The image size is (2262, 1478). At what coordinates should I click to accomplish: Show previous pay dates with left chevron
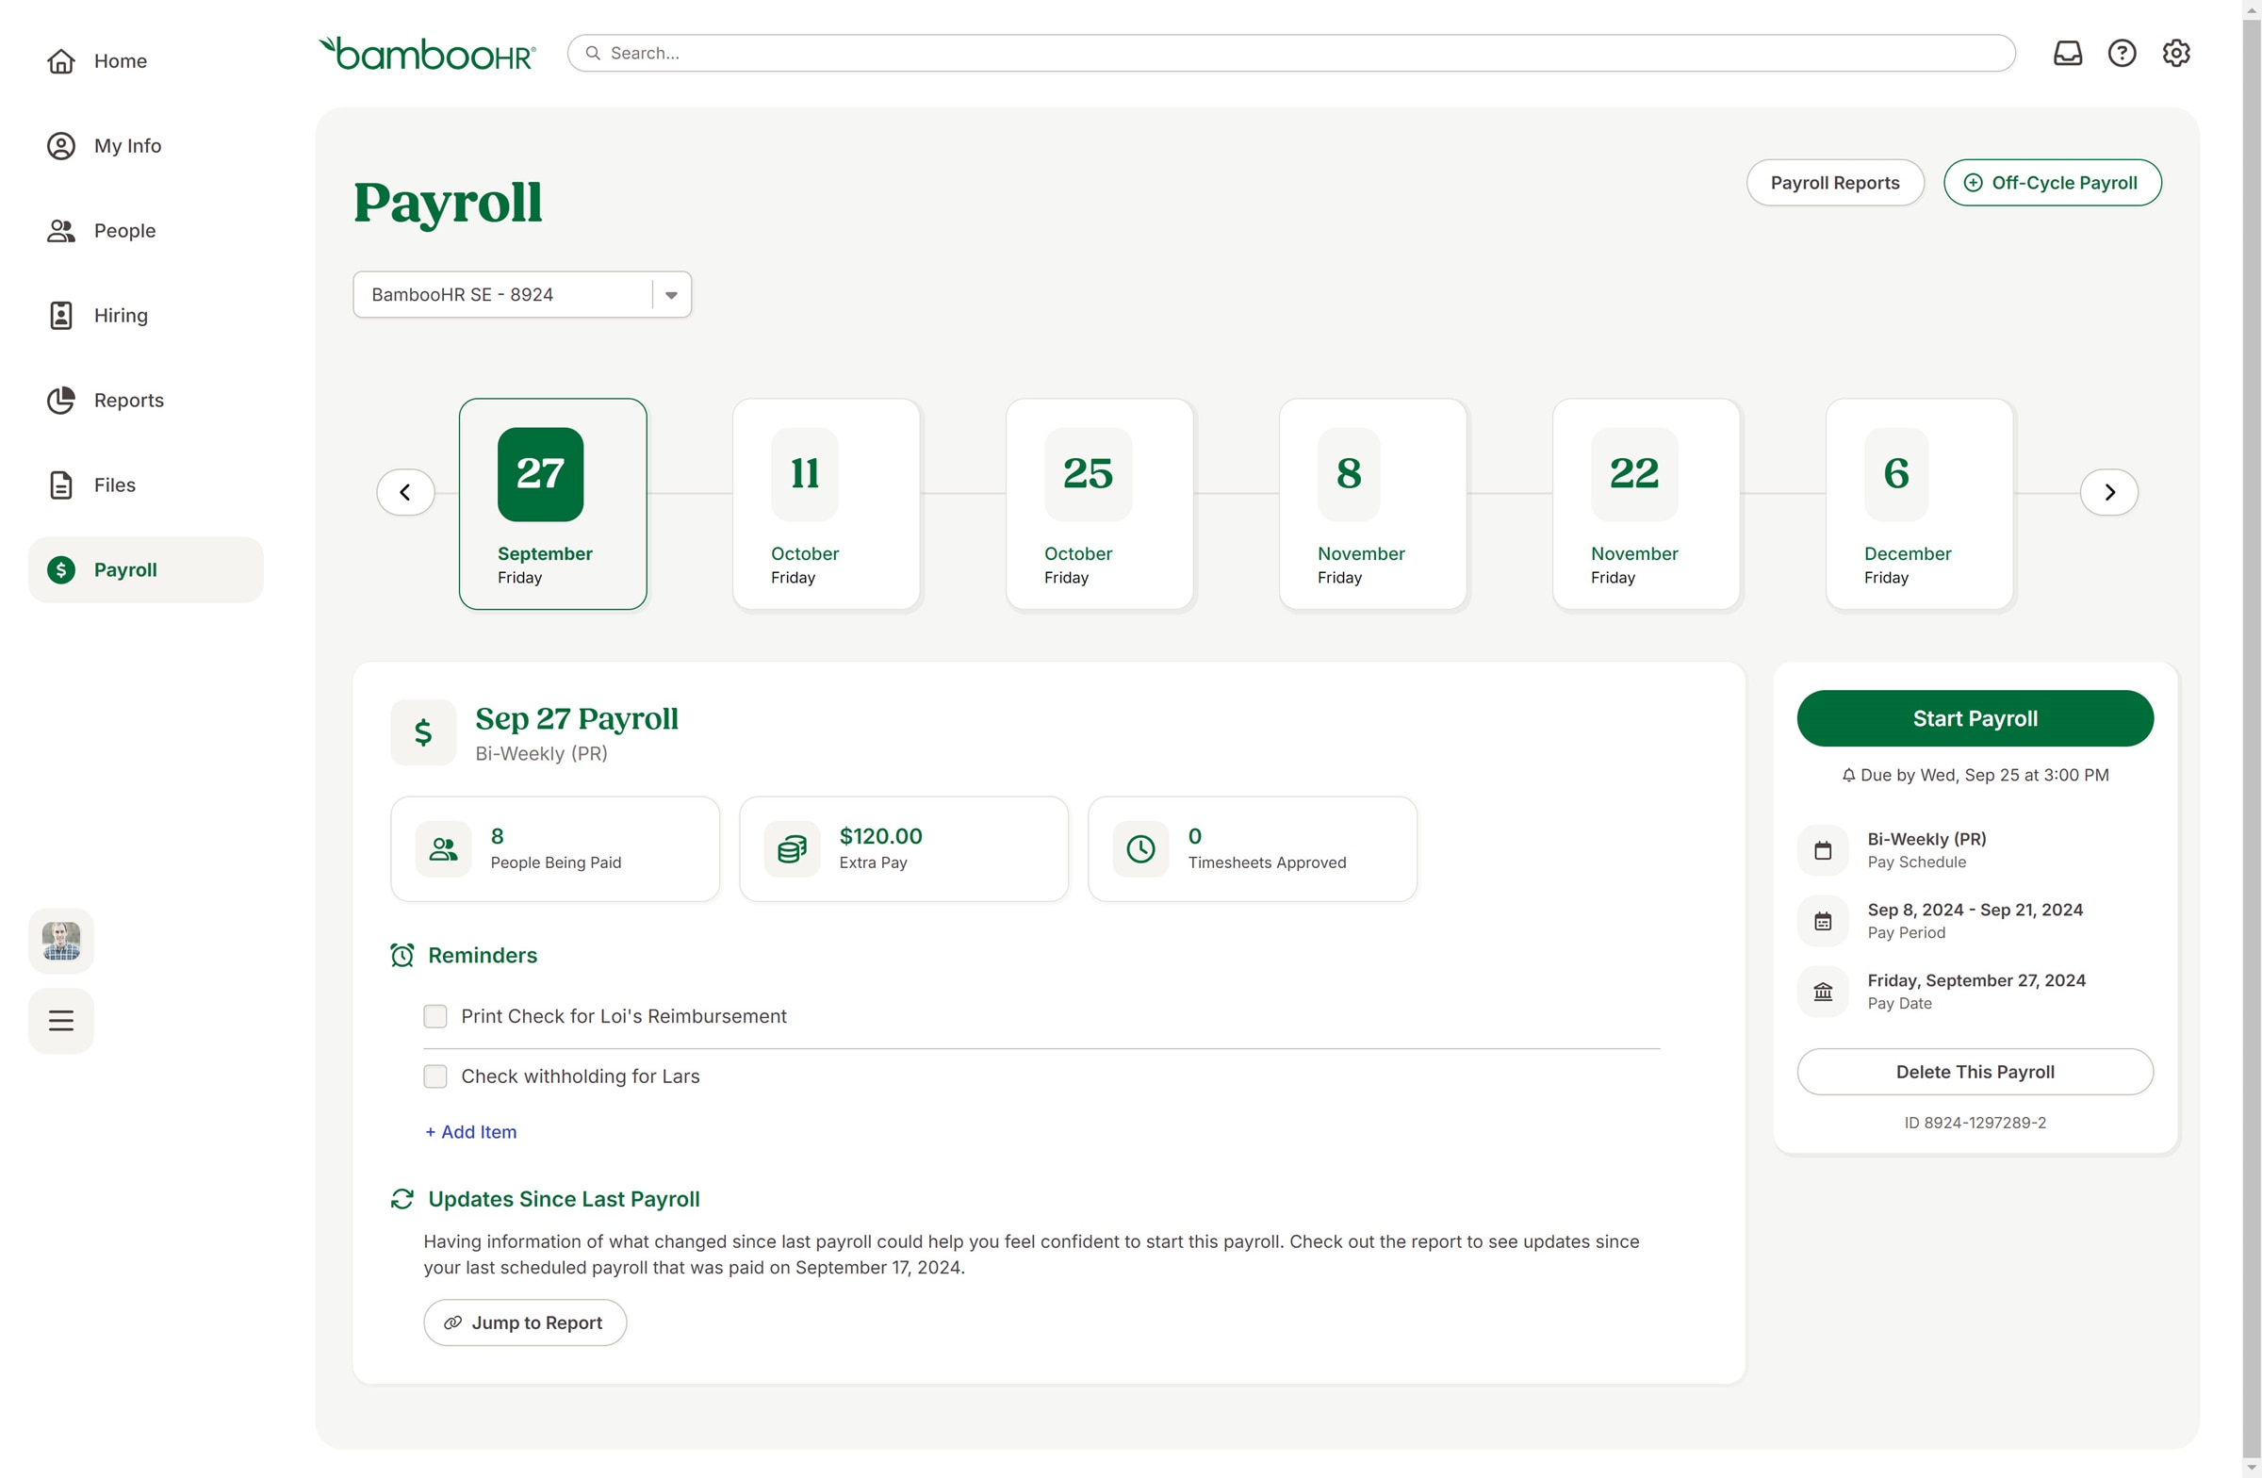[x=406, y=492]
